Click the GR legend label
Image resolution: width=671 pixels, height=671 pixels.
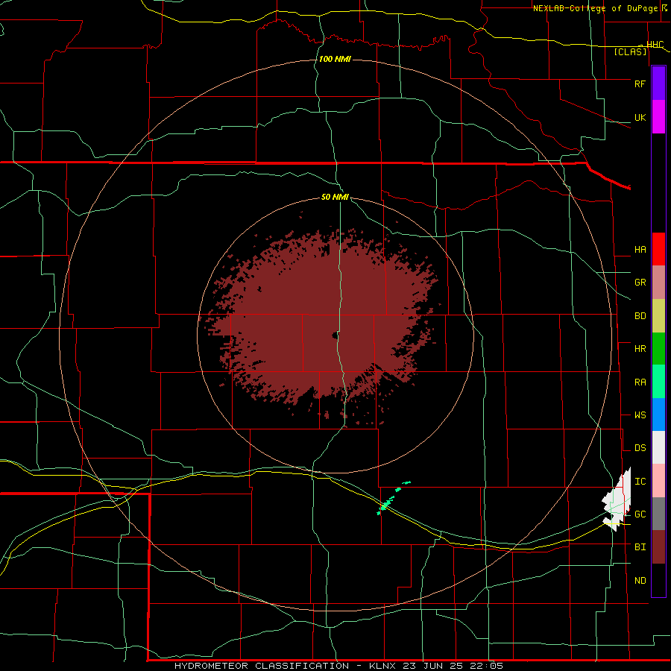[x=640, y=283]
